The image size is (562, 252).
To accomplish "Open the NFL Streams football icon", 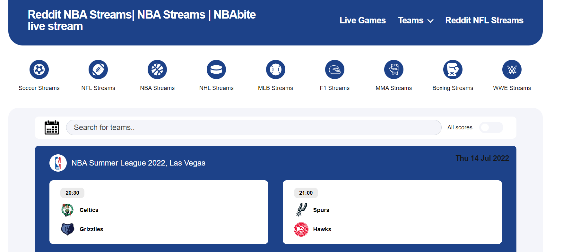I will click(x=98, y=69).
